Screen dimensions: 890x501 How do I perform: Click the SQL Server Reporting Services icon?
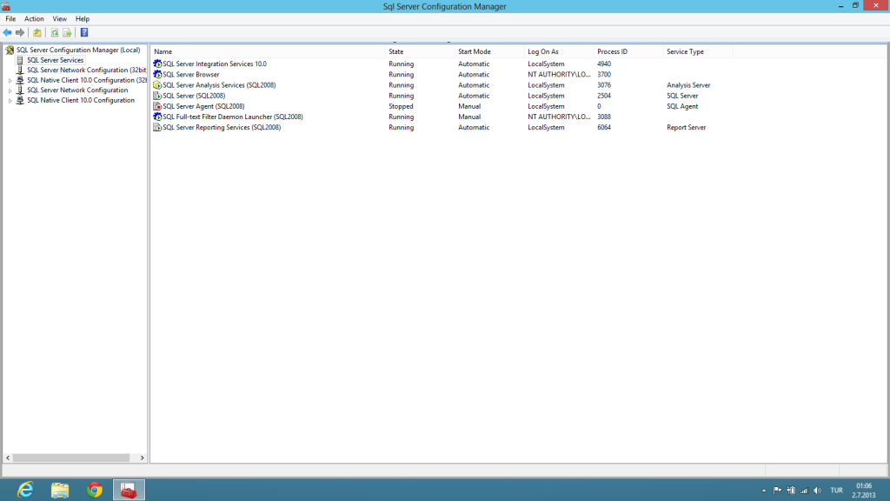coord(157,127)
